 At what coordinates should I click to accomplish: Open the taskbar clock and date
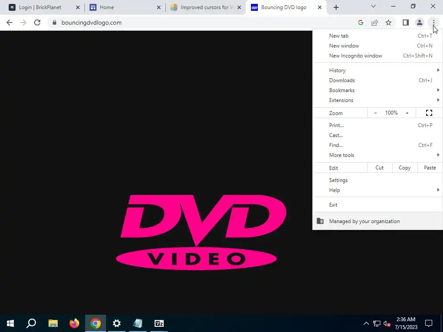click(406, 323)
